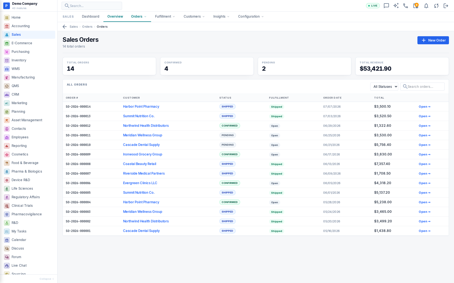
Task: Click the New Order button
Action: click(433, 40)
